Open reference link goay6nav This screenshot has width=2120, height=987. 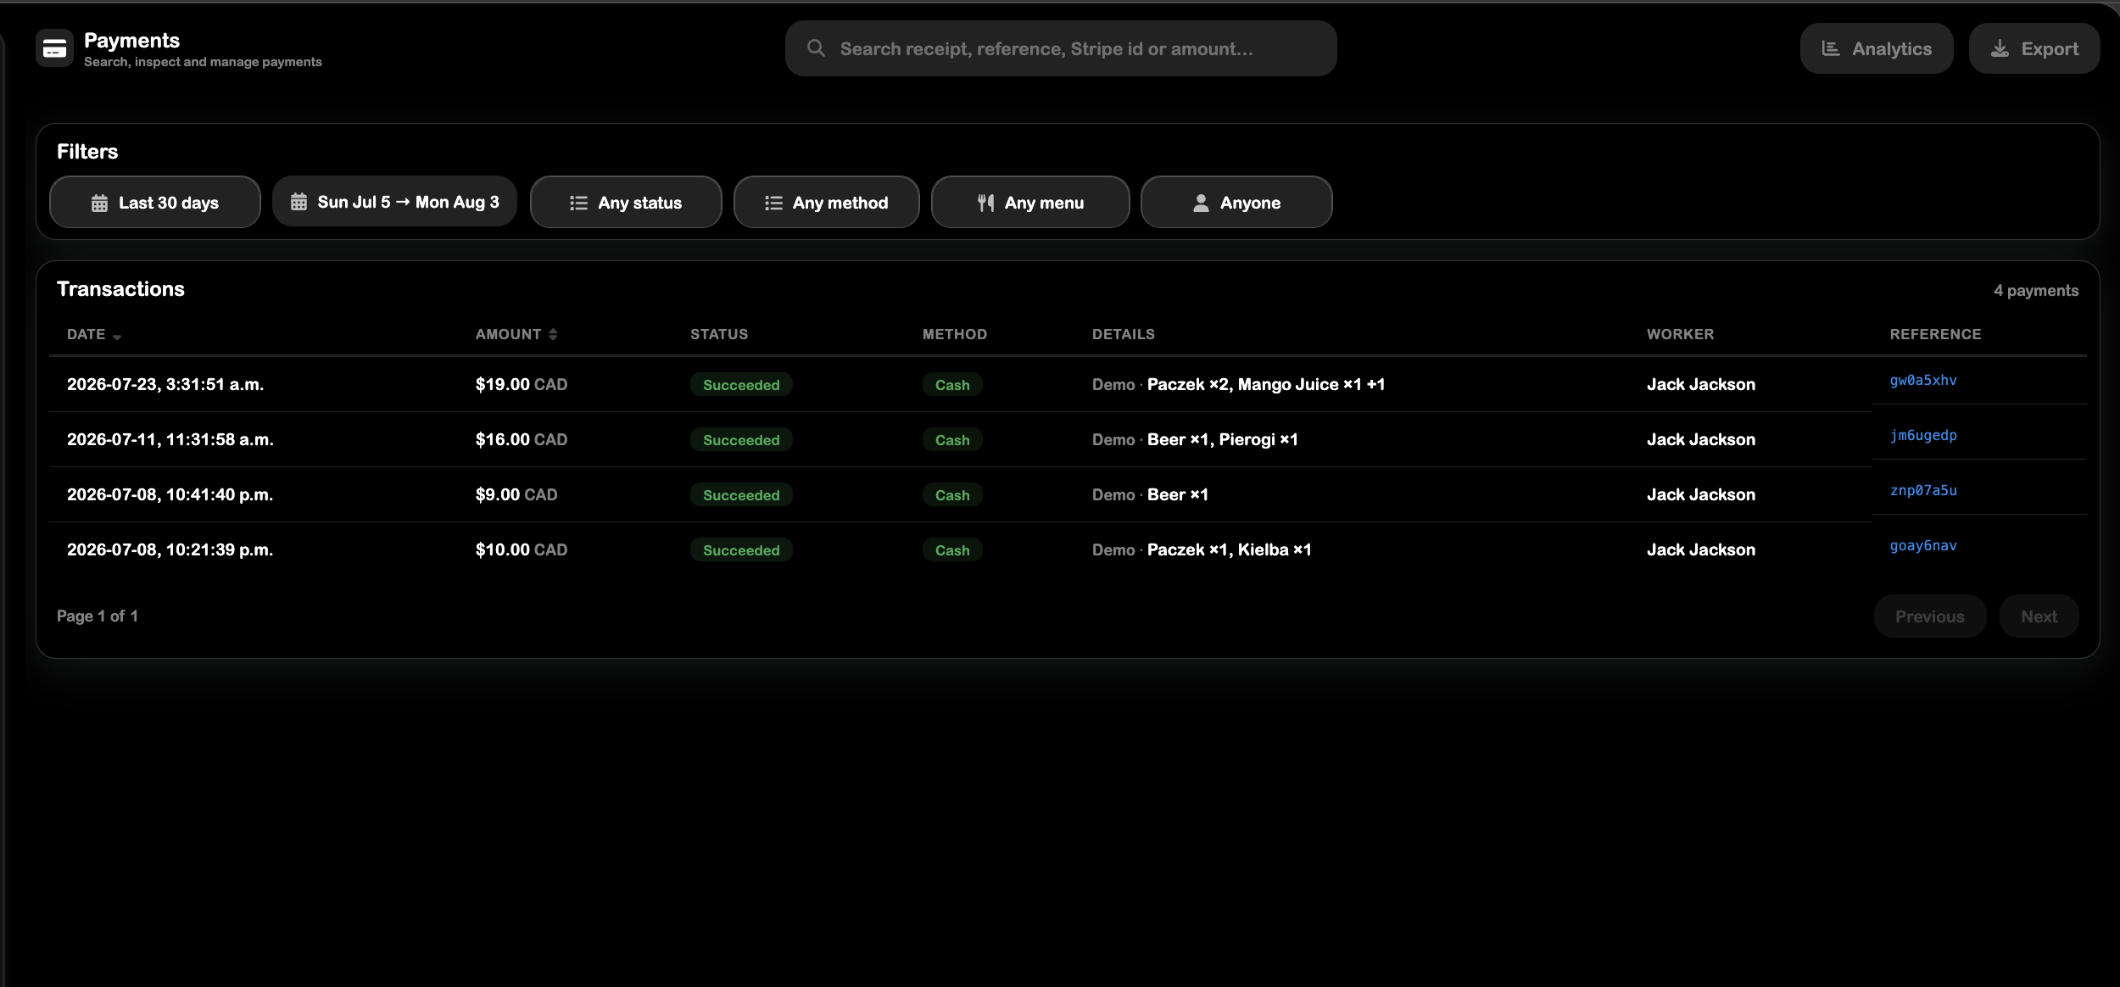tap(1923, 545)
